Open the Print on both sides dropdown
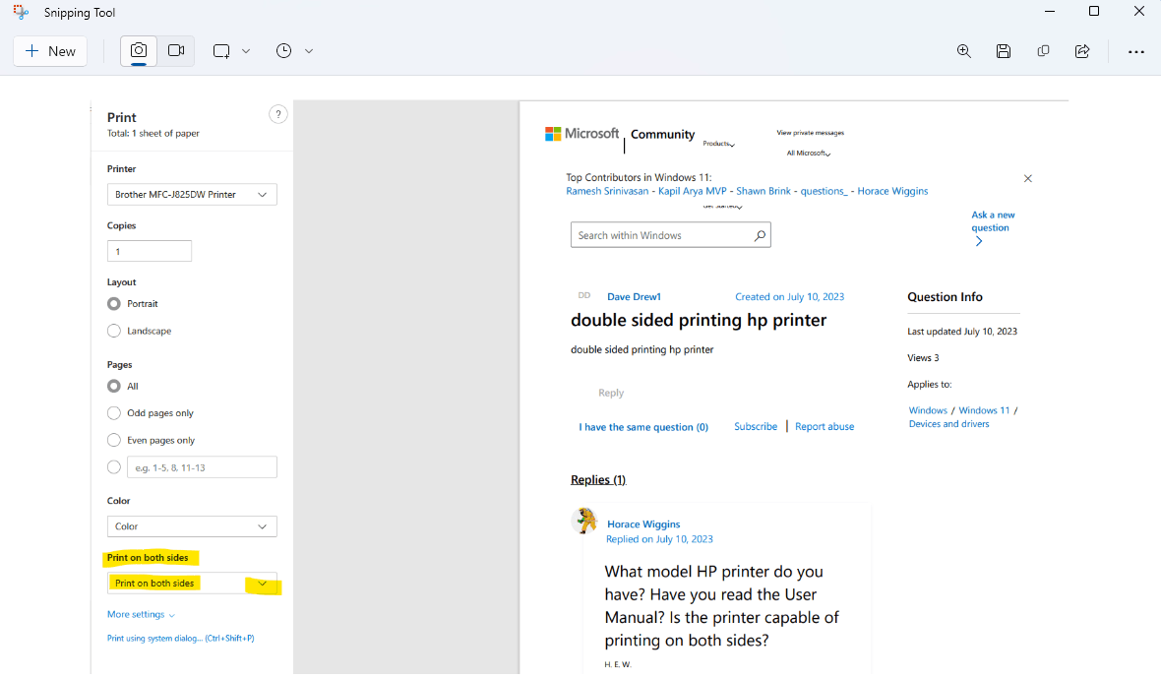This screenshot has width=1161, height=678. 192,584
